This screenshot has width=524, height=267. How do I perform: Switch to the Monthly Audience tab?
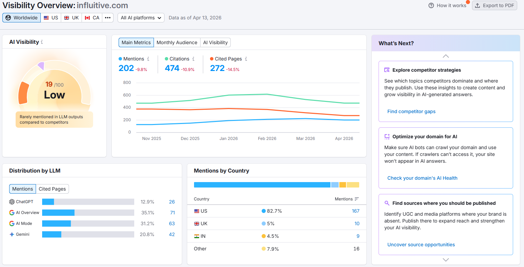pos(177,42)
